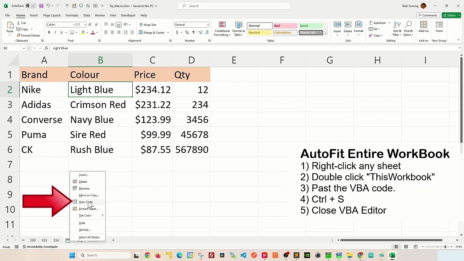Toggle Underline formatting
Image resolution: width=464 pixels, height=261 pixels.
point(61,32)
